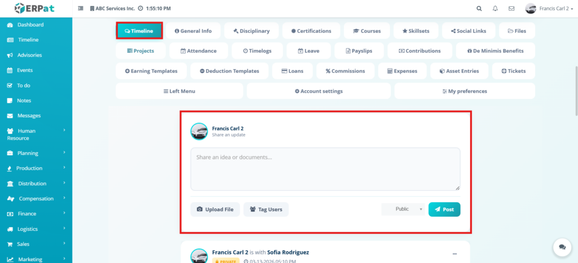The width and height of the screenshot is (578, 263).
Task: Open the chat bubble floating icon
Action: coord(562,247)
